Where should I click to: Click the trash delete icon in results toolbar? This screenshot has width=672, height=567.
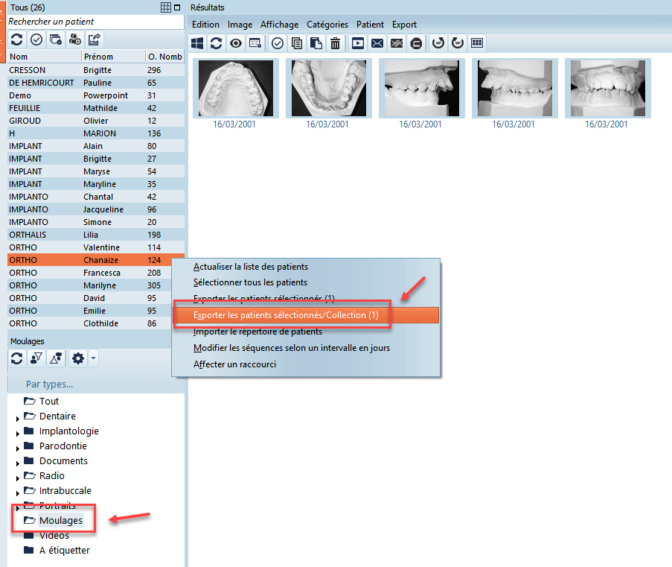(336, 43)
